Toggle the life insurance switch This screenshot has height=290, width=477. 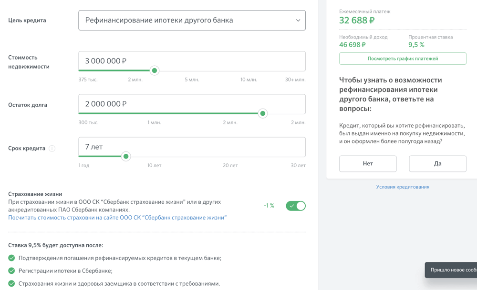point(296,206)
